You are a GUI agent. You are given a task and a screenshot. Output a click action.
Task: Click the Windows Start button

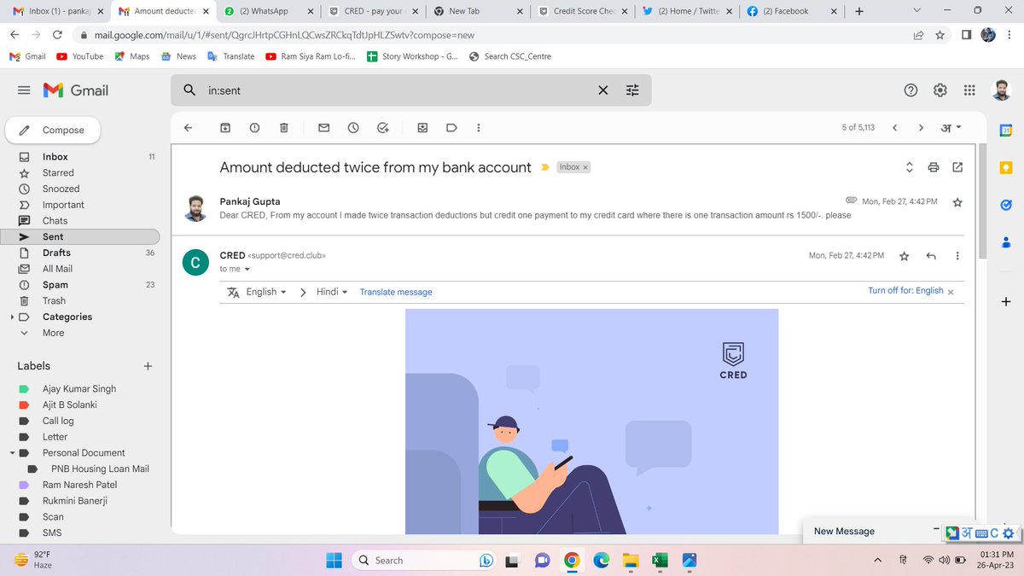[x=334, y=561]
